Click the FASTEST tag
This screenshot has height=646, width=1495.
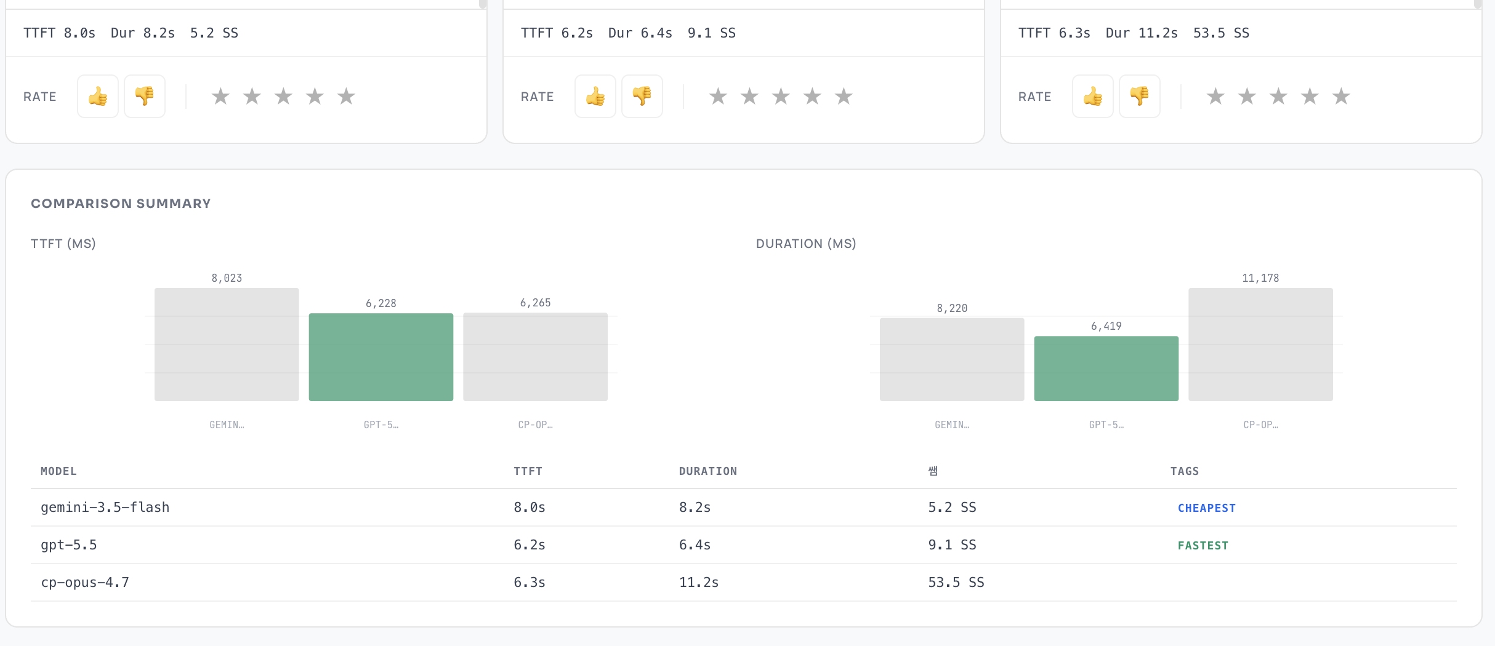coord(1203,546)
